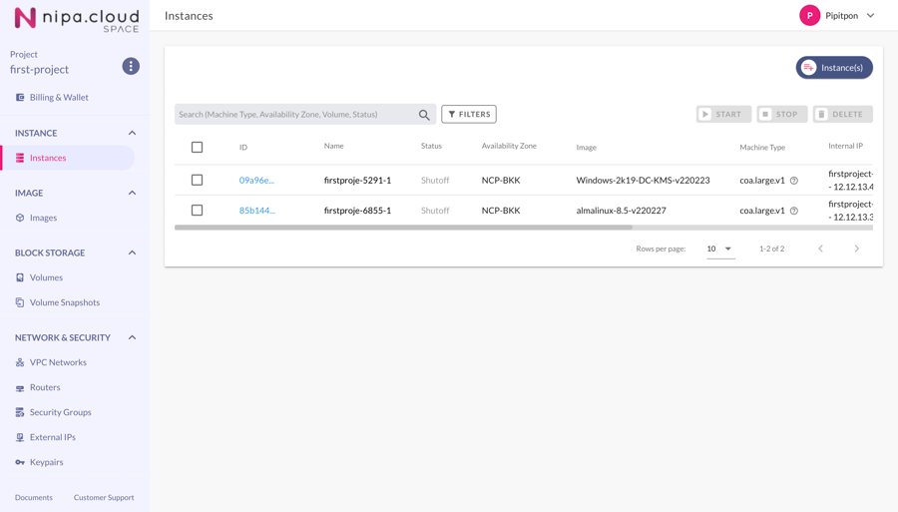Open Security Groups in the sidebar

pos(60,412)
